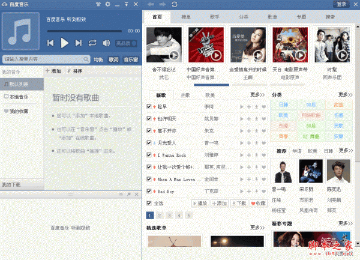Open the 均衡 equalizer
Viewport: 360px width, 260px height.
(98, 59)
